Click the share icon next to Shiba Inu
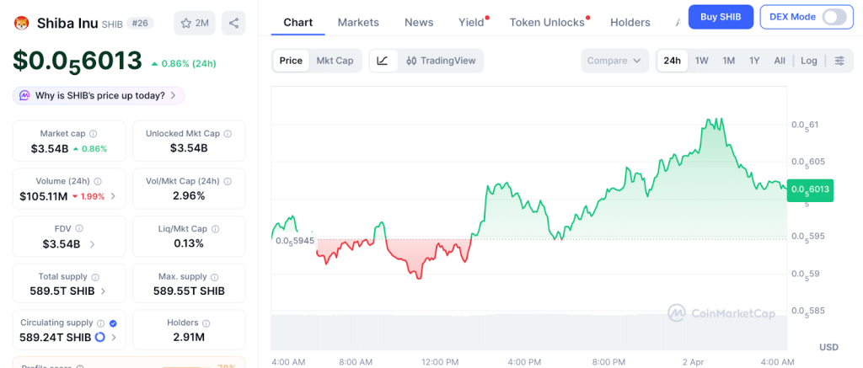 click(233, 23)
